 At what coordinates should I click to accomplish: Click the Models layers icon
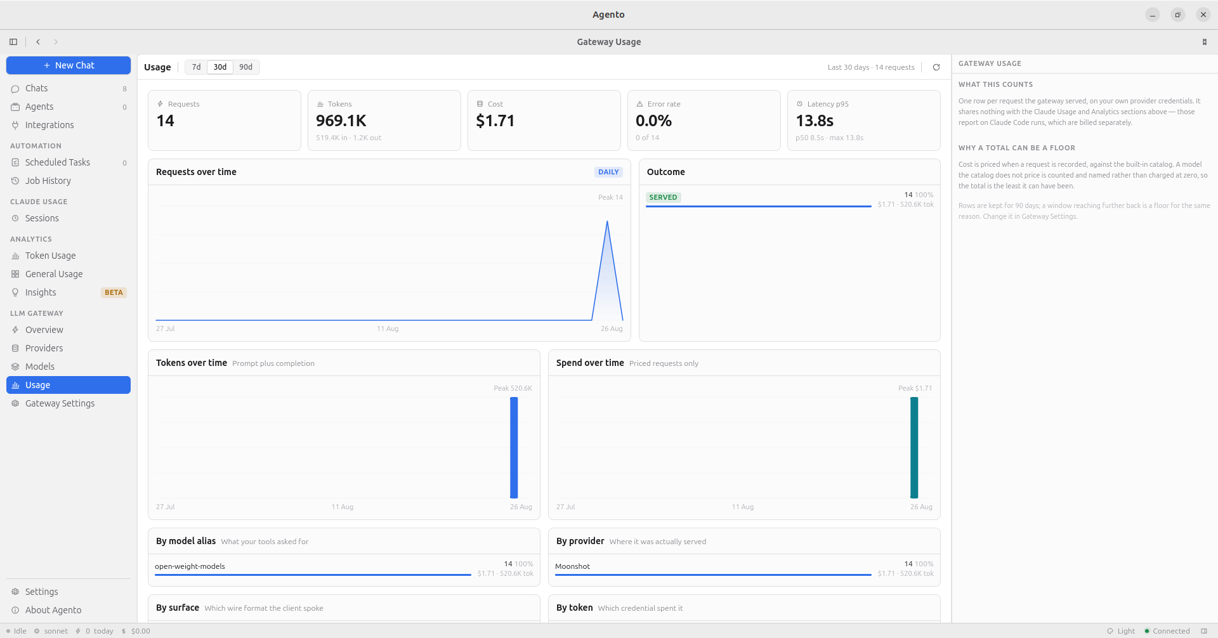pos(15,367)
